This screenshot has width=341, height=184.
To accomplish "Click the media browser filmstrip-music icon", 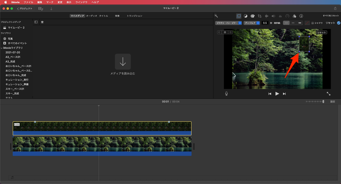I will 41,9.
